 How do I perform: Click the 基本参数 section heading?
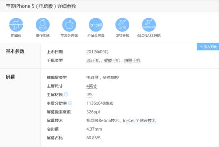click(15, 51)
